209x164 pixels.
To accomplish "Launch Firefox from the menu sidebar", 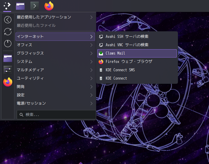I will tap(8, 82).
